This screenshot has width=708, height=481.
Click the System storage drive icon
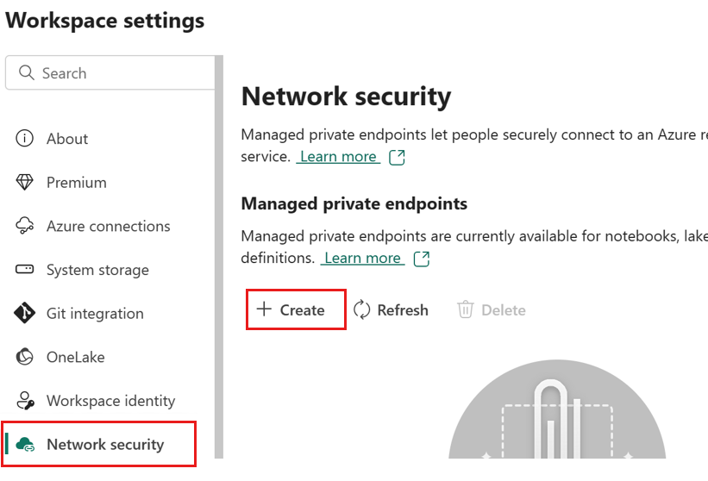(x=24, y=270)
